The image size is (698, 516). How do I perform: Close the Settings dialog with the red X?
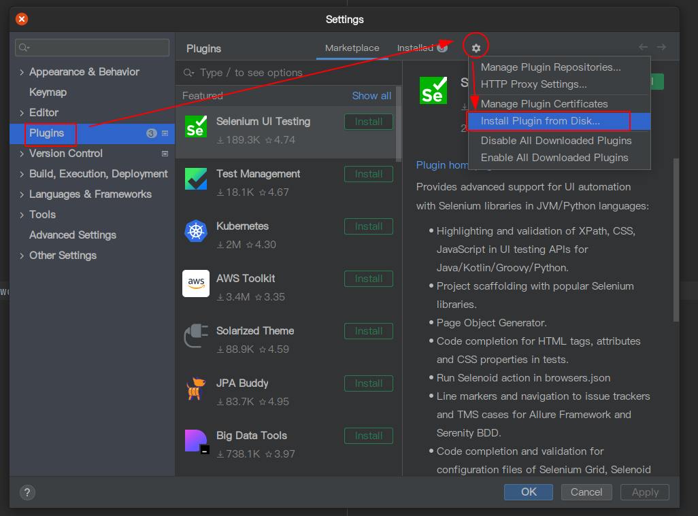(x=21, y=19)
